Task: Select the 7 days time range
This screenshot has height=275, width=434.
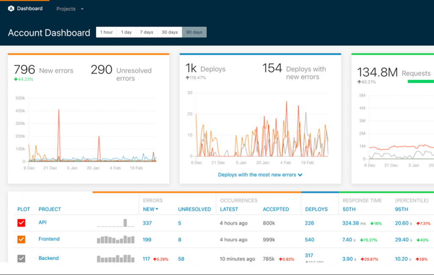Action: click(x=146, y=32)
